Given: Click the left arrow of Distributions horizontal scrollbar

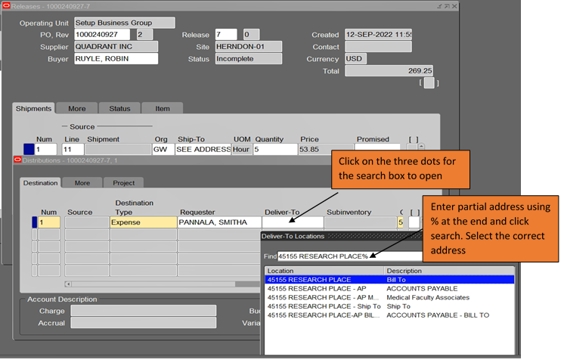Looking at the screenshot, I should tap(69, 284).
